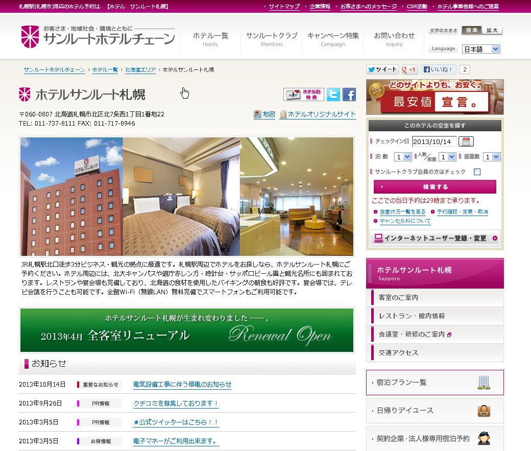This screenshot has height=451, width=531.
Task: Click the 地図 map icon
Action: click(x=257, y=114)
